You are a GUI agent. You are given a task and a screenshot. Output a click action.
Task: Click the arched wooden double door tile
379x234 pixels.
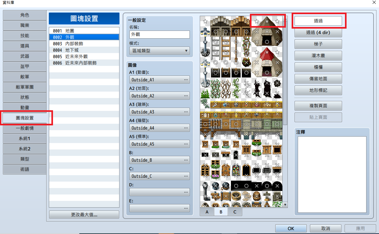point(226,170)
